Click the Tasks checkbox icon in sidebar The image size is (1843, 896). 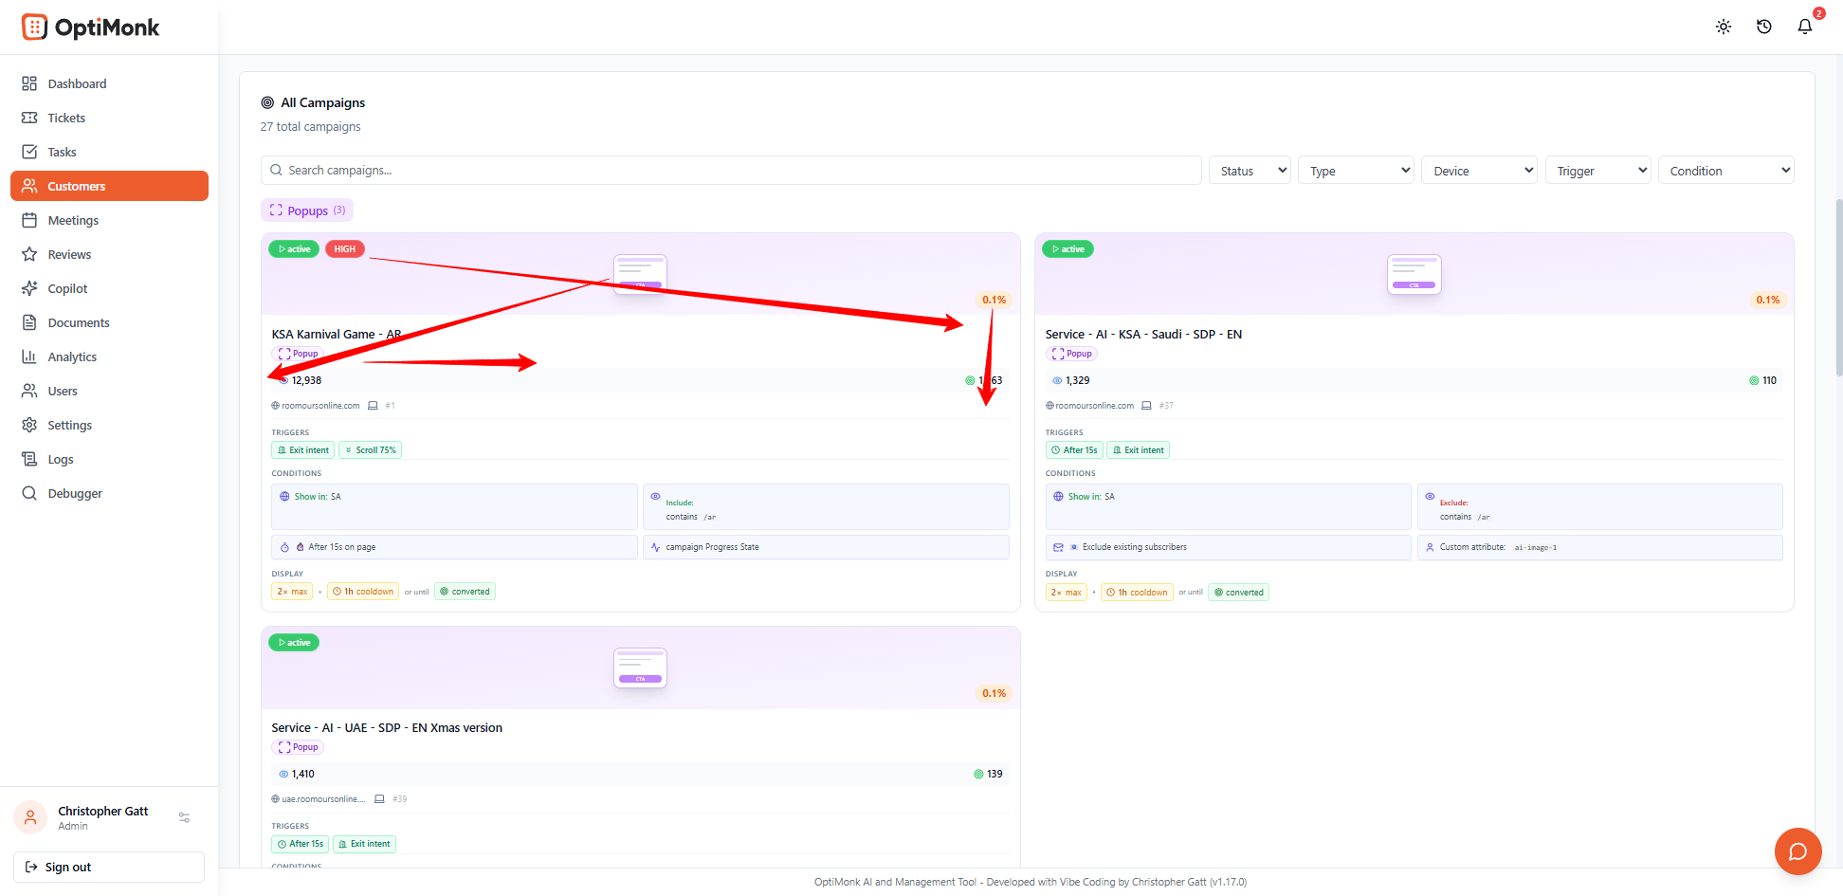(29, 152)
